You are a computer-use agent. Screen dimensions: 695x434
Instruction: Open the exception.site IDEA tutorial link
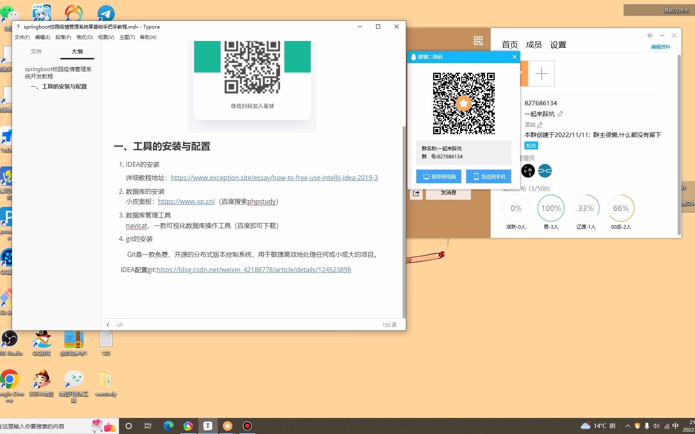[274, 178]
